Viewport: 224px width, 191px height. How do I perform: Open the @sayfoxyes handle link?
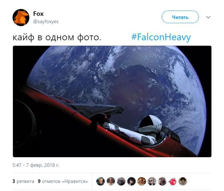(x=46, y=22)
